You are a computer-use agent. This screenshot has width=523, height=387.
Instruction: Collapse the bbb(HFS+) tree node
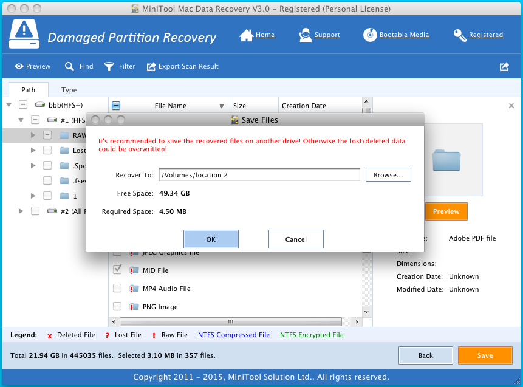point(9,104)
